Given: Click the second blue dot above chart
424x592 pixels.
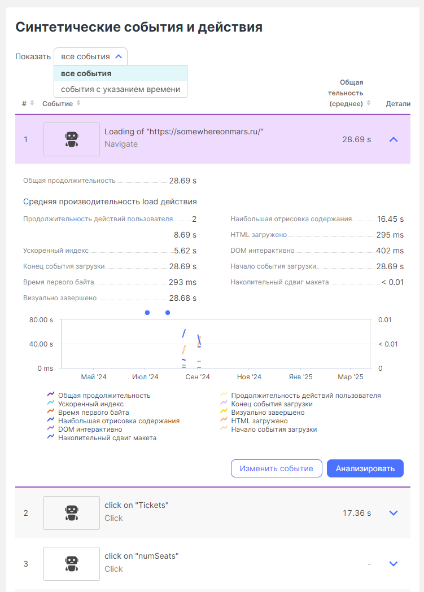Looking at the screenshot, I should pos(168,312).
